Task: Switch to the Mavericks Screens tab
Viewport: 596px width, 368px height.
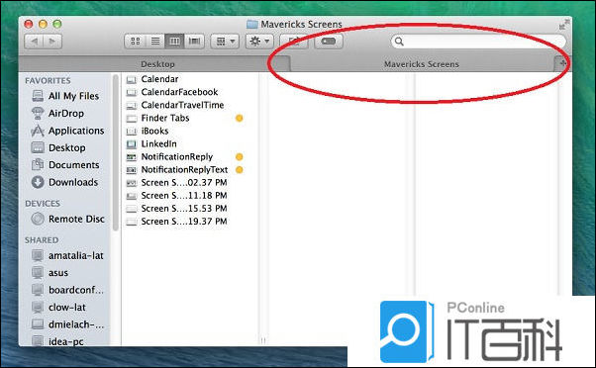Action: (421, 64)
